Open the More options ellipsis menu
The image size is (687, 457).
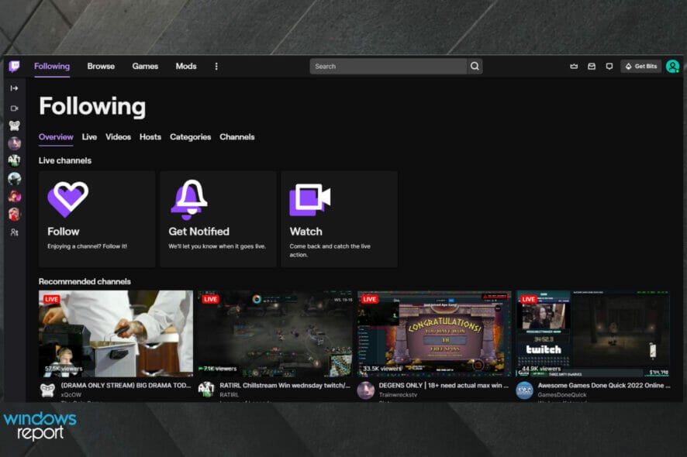(216, 67)
